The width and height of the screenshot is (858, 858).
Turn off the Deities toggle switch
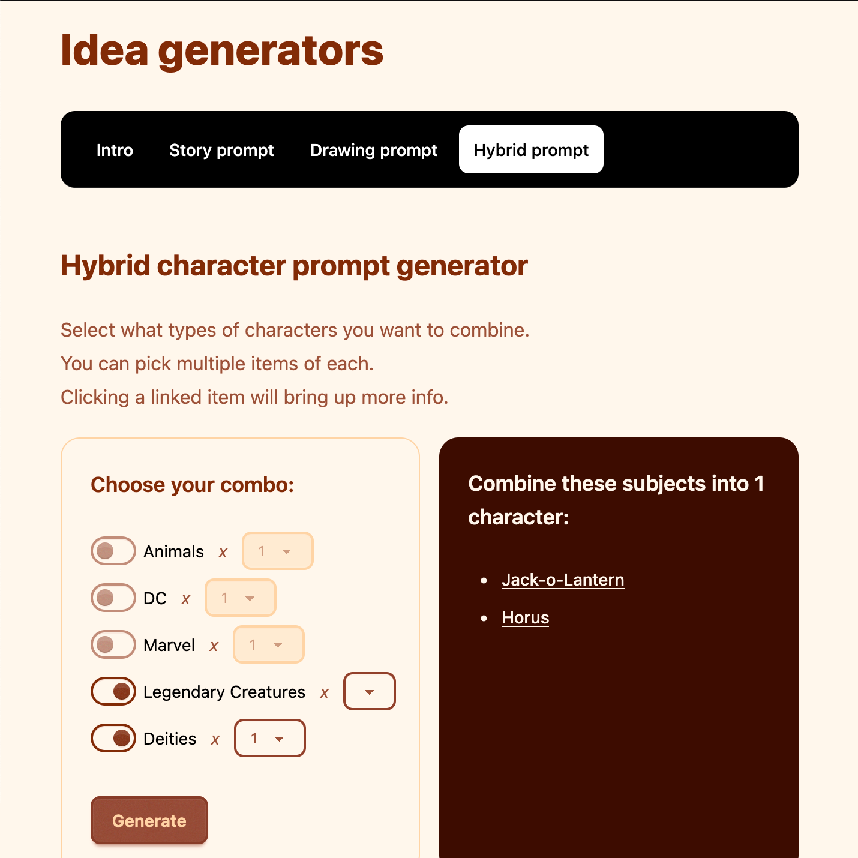113,738
